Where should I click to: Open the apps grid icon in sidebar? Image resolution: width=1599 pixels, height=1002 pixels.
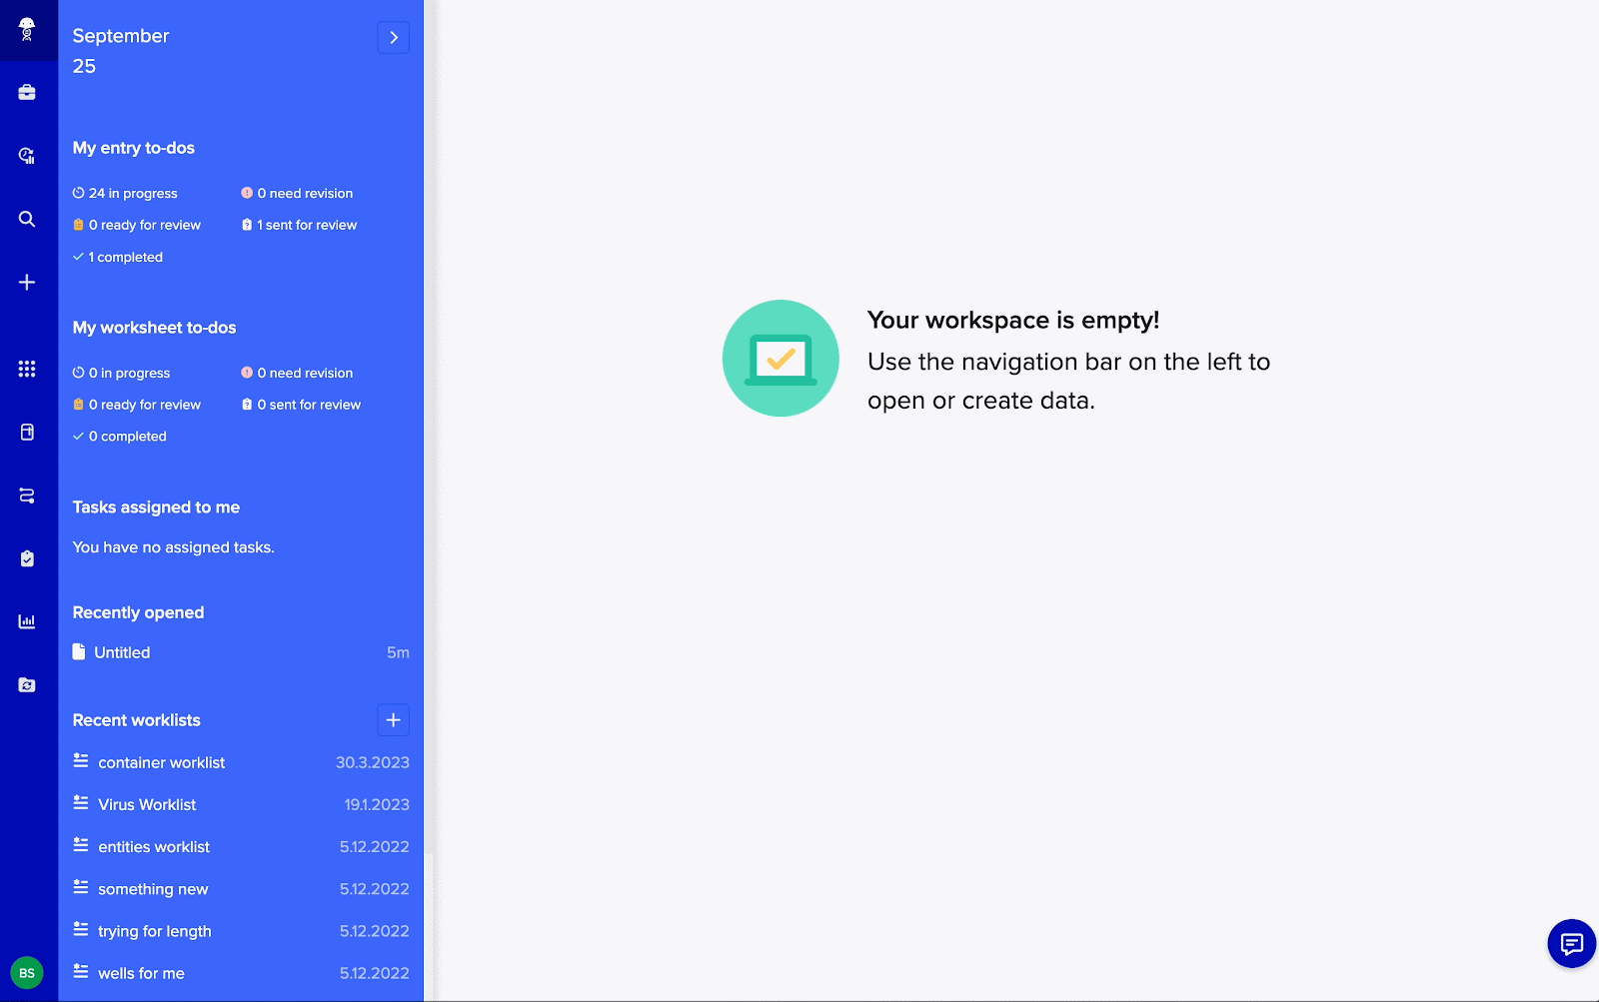tap(27, 369)
